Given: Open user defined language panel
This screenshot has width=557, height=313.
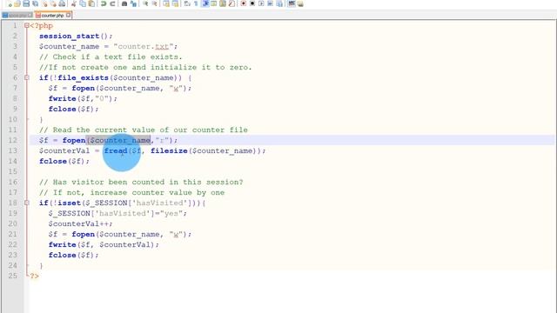Looking at the screenshot, I should (213, 3).
